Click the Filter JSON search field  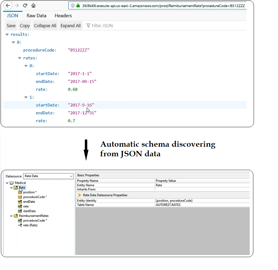pyautogui.click(x=102, y=26)
